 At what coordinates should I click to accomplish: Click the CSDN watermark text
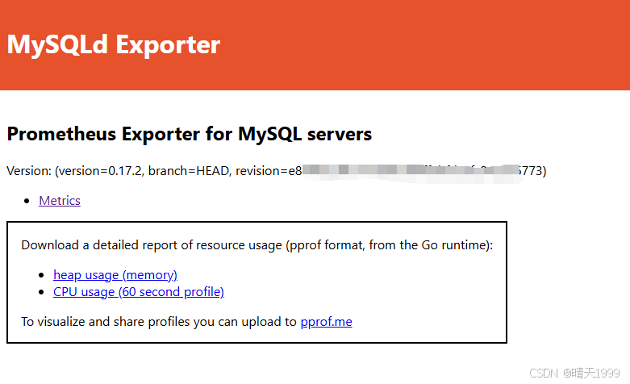[x=544, y=373]
